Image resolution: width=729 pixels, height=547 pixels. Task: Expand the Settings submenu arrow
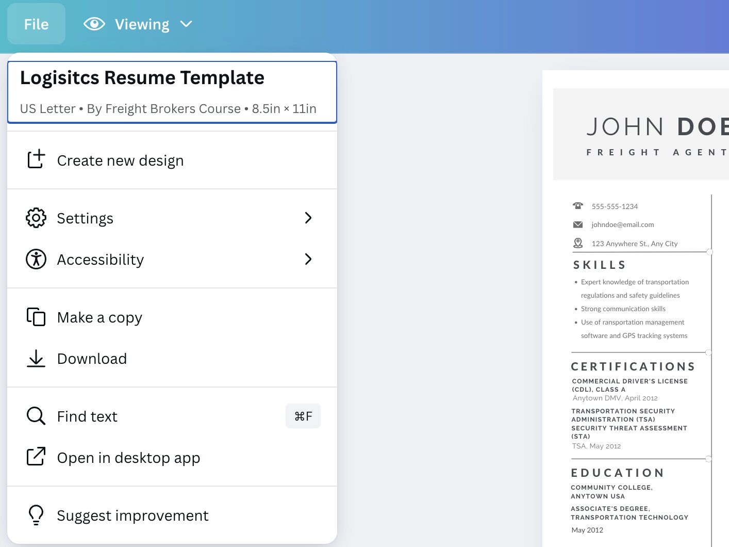pyautogui.click(x=308, y=218)
